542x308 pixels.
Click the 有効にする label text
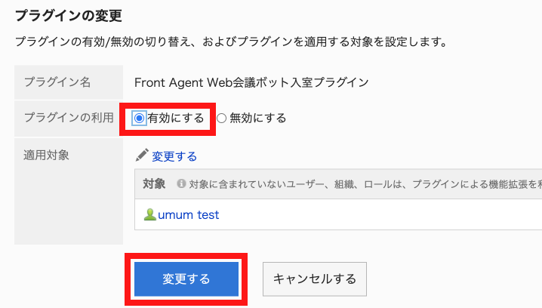[176, 118]
